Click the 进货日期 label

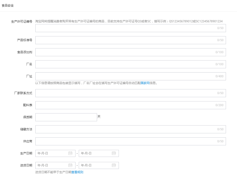click(x=26, y=165)
